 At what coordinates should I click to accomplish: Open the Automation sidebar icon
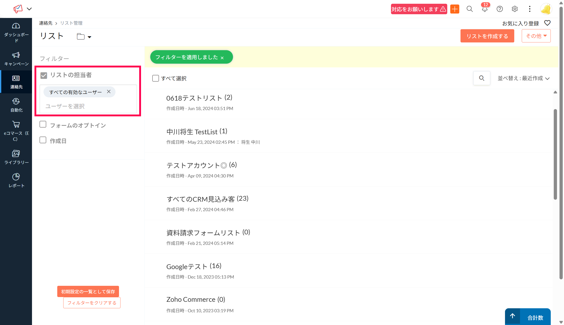[16, 101]
